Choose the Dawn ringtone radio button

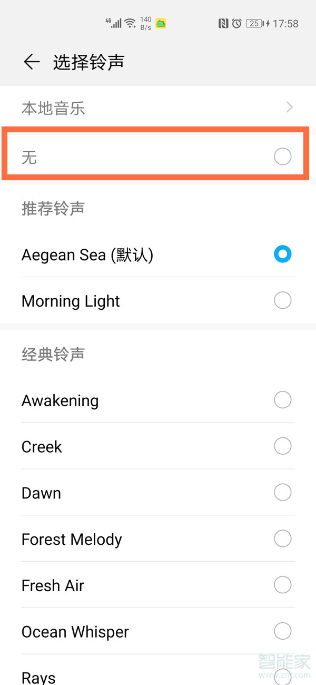click(283, 493)
